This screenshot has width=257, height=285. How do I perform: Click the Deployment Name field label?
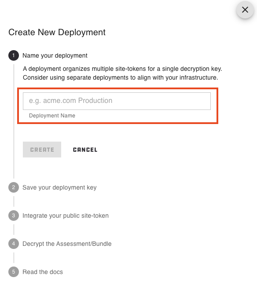[52, 116]
